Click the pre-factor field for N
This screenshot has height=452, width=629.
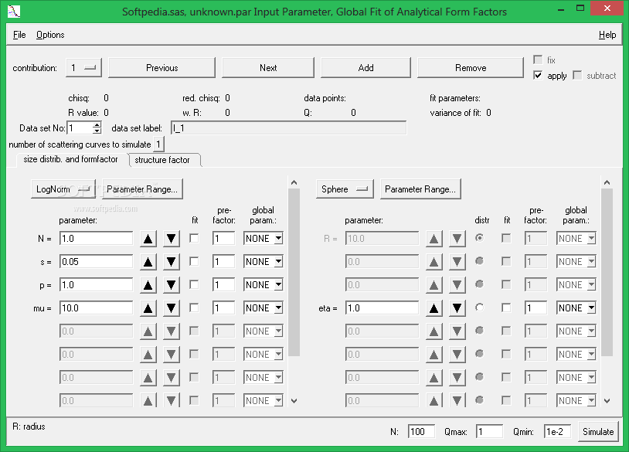pyautogui.click(x=223, y=238)
